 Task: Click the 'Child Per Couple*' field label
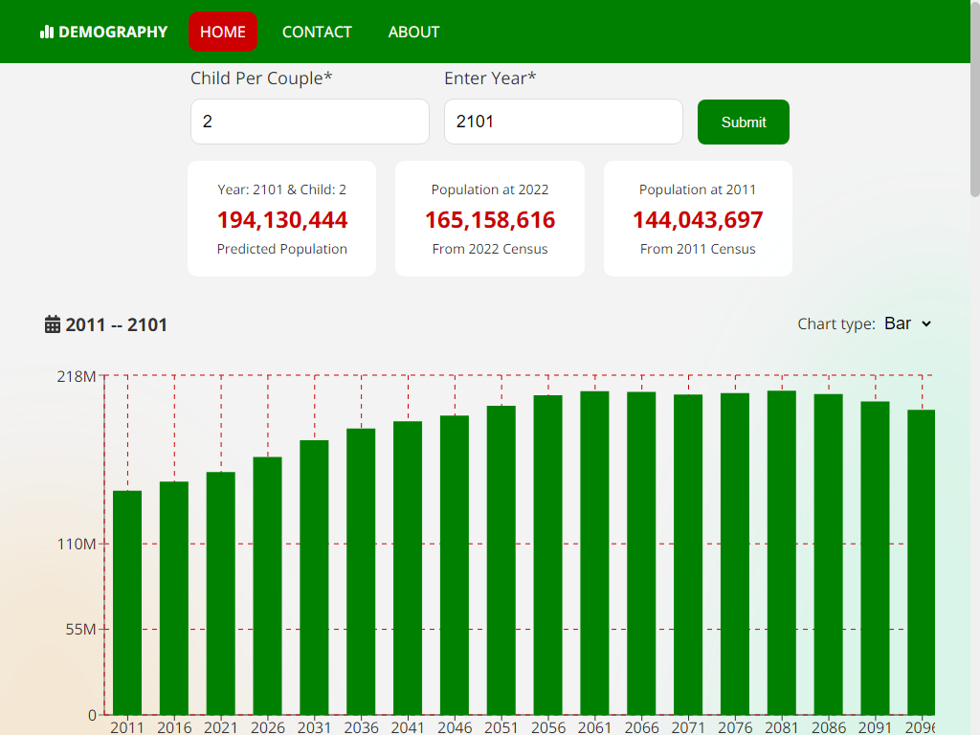261,78
